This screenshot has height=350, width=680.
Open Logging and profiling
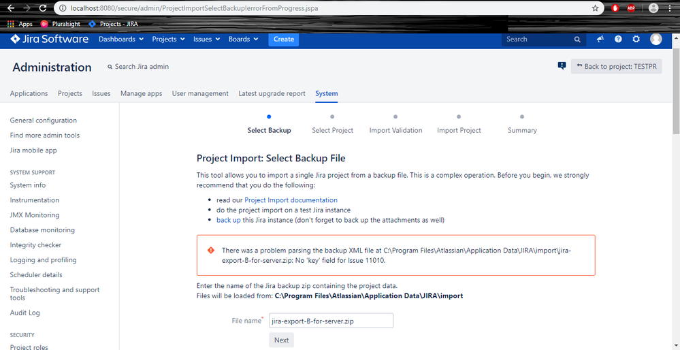point(44,260)
